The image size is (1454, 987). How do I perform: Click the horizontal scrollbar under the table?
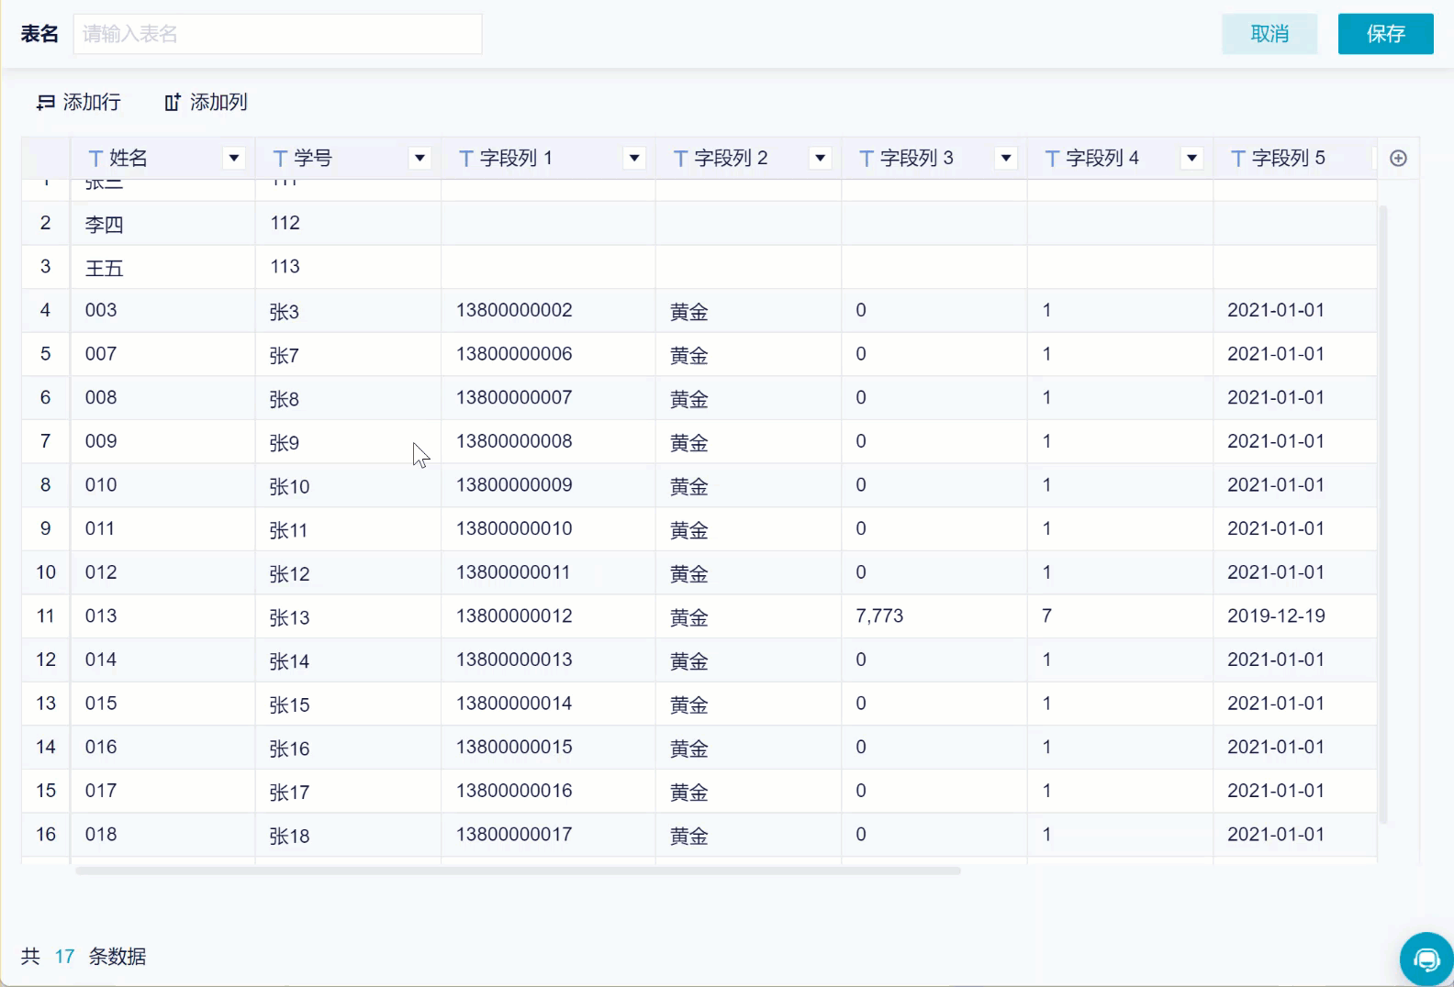[x=518, y=871]
